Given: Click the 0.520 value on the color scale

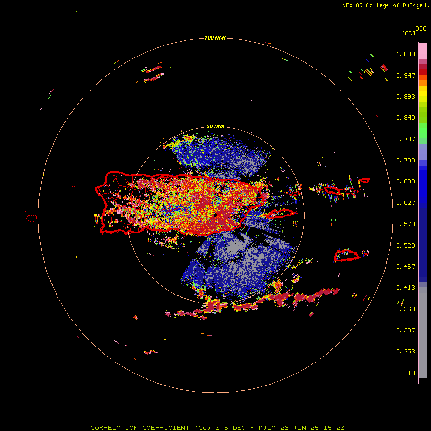Looking at the screenshot, I should point(406,246).
